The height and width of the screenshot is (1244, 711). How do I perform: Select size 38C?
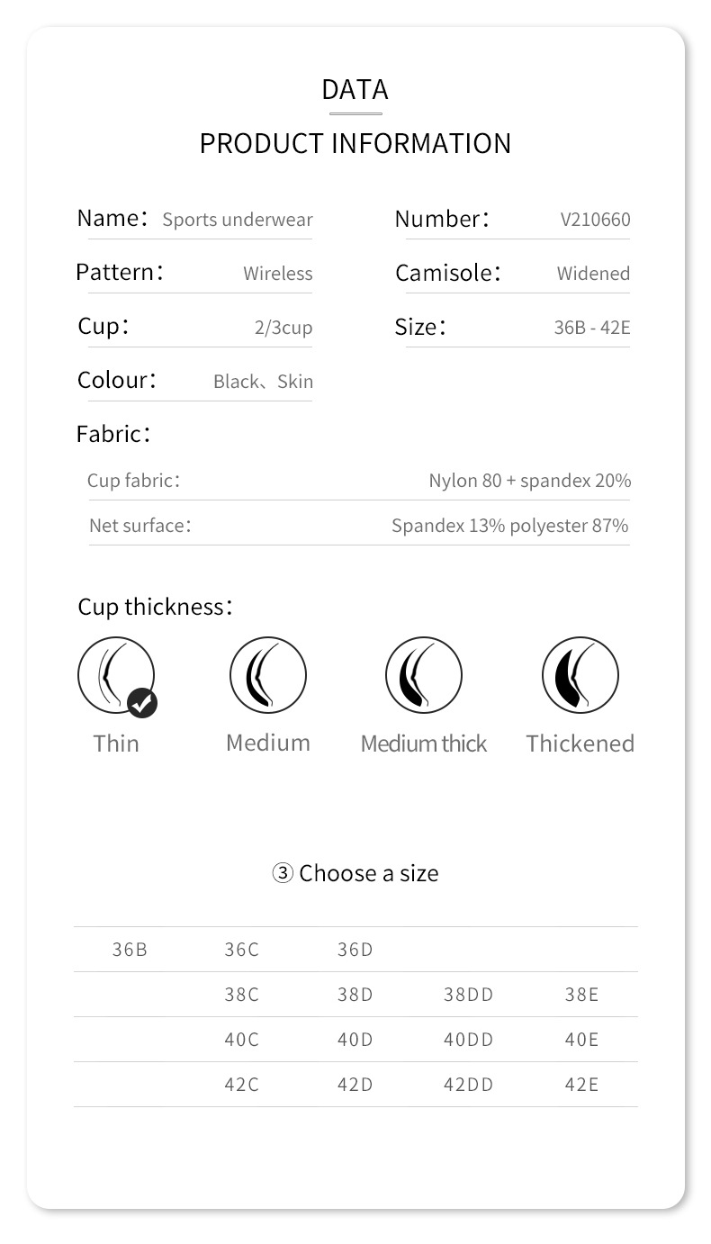(x=241, y=995)
